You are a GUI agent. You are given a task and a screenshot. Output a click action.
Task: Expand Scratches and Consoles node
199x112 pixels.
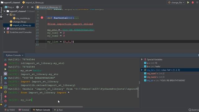tap(4, 32)
